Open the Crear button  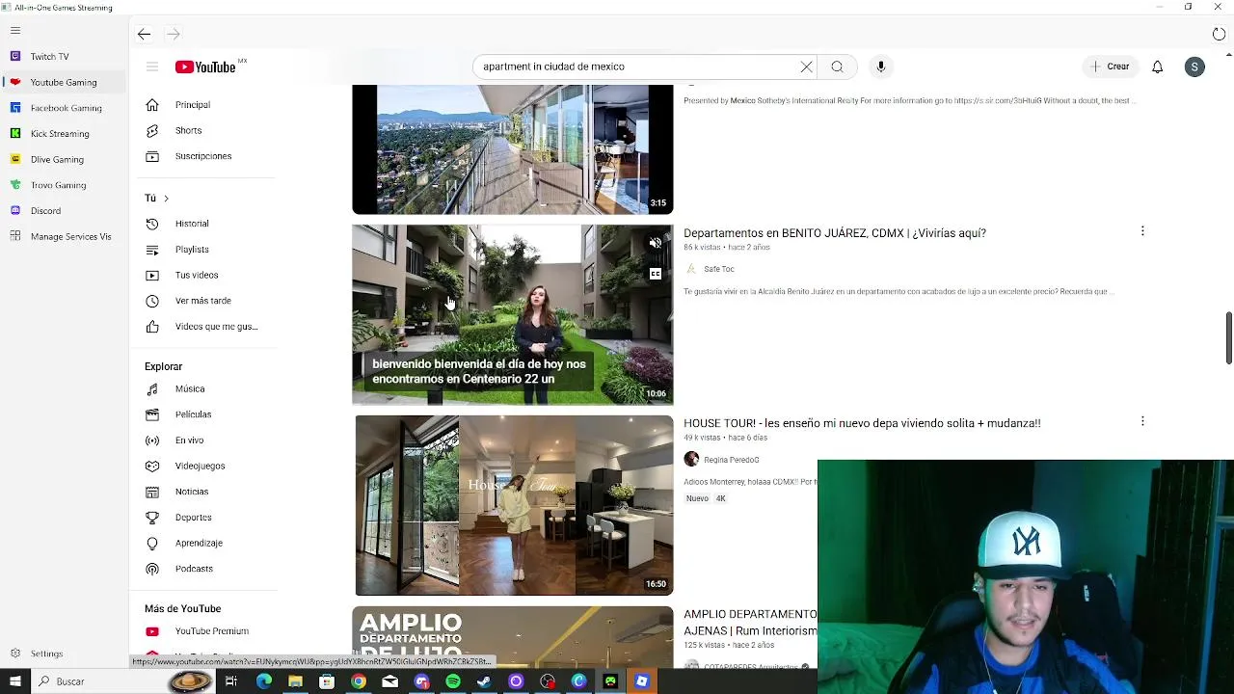click(x=1110, y=67)
